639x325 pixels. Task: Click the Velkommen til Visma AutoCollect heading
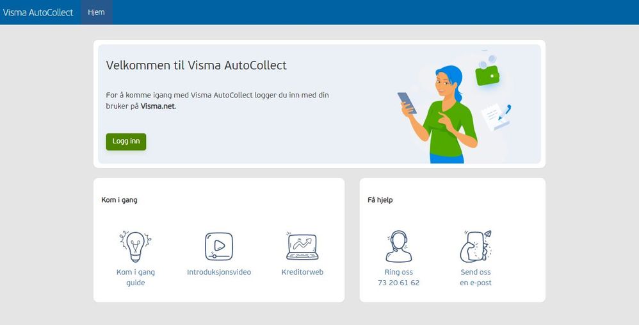tap(197, 65)
